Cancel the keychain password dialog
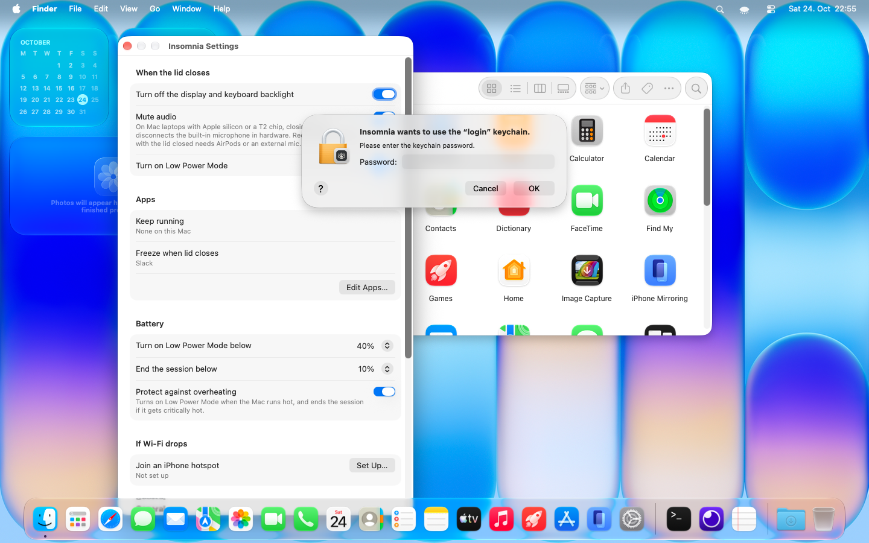The image size is (869, 543). coord(485,188)
